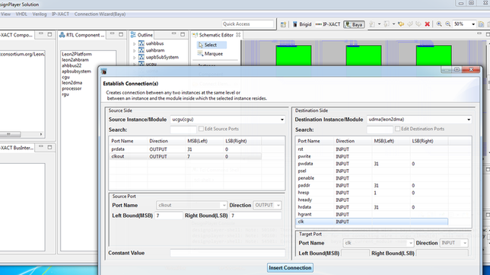490x275 pixels.
Task: Open the View menu
Action: pos(5,14)
